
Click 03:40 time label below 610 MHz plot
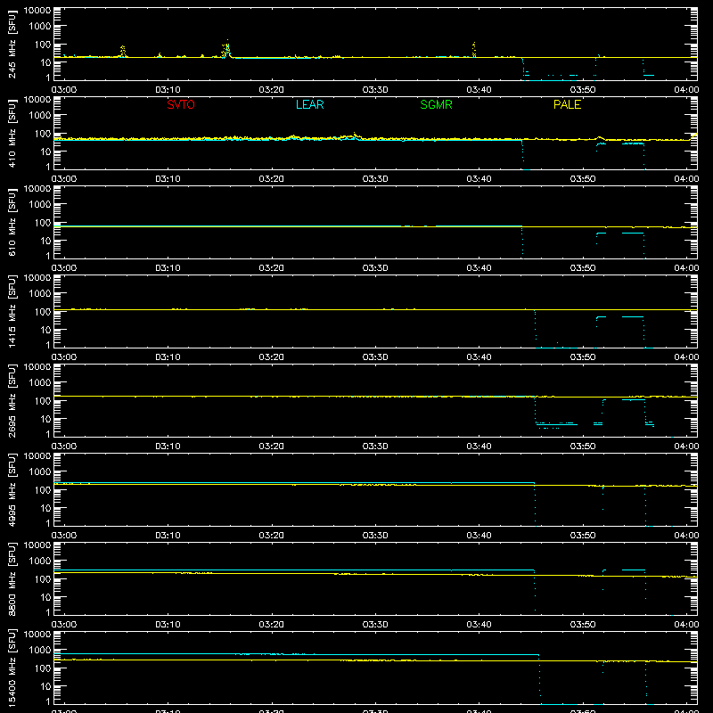[479, 268]
